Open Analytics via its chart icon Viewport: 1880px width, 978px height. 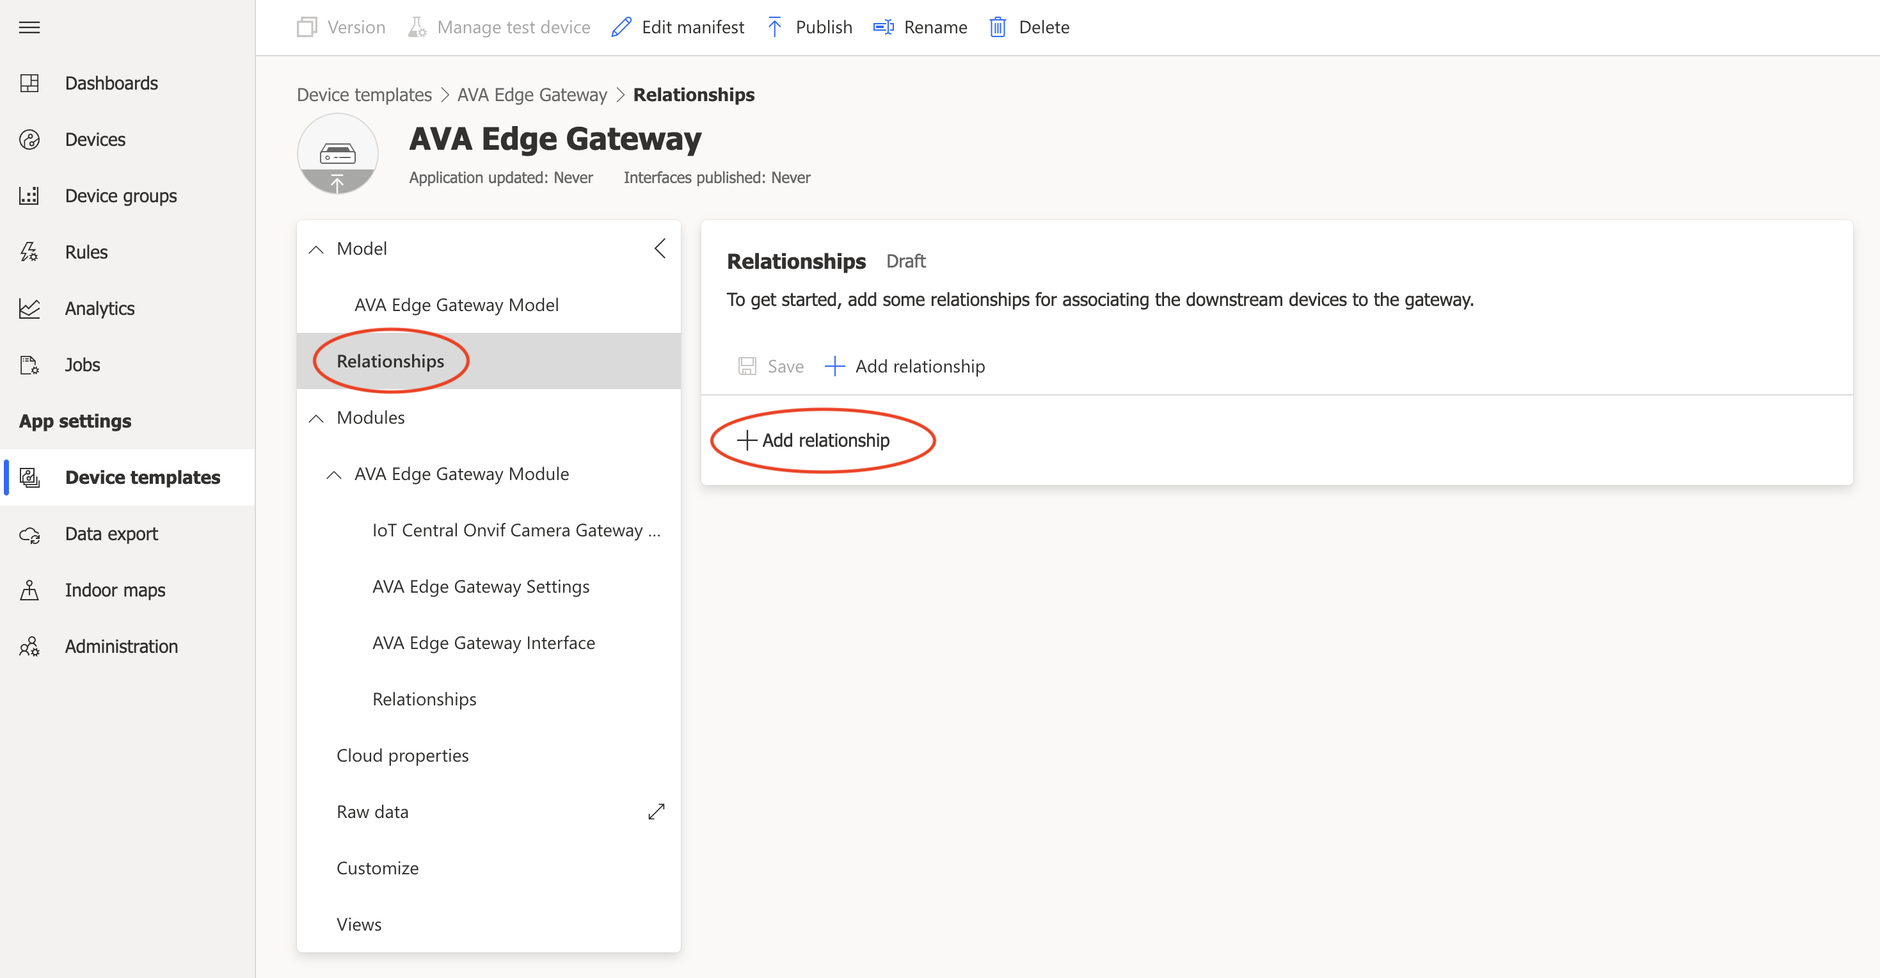[29, 308]
